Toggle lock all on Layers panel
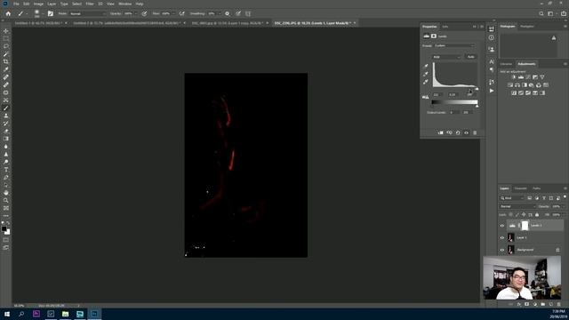Image resolution: width=569 pixels, height=320 pixels. pyautogui.click(x=537, y=215)
